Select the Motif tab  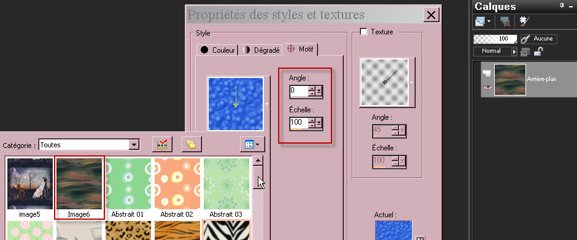[x=301, y=49]
